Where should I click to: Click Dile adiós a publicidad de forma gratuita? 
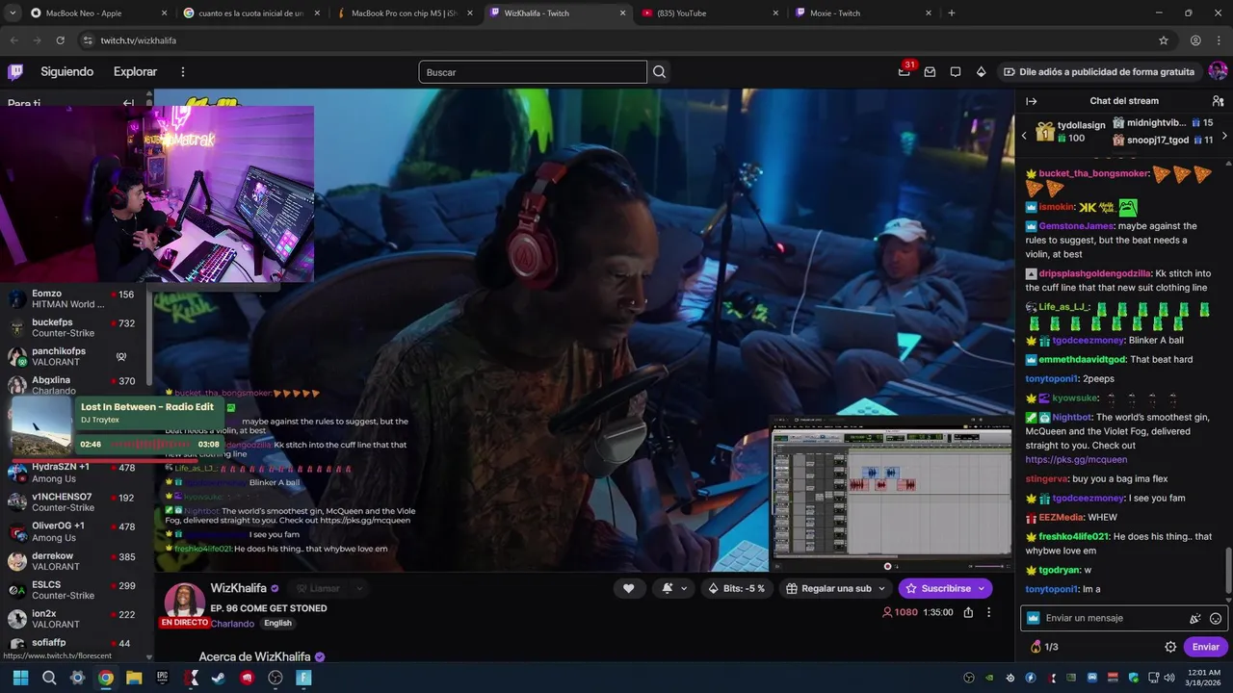tap(1099, 72)
